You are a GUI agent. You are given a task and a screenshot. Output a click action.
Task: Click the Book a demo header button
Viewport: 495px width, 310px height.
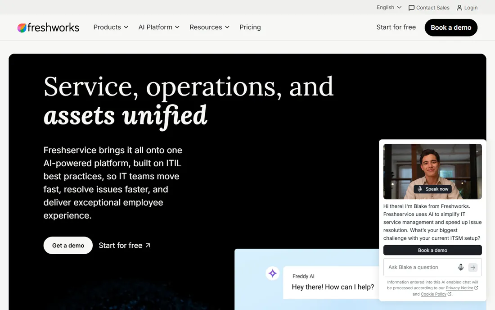pos(451,27)
